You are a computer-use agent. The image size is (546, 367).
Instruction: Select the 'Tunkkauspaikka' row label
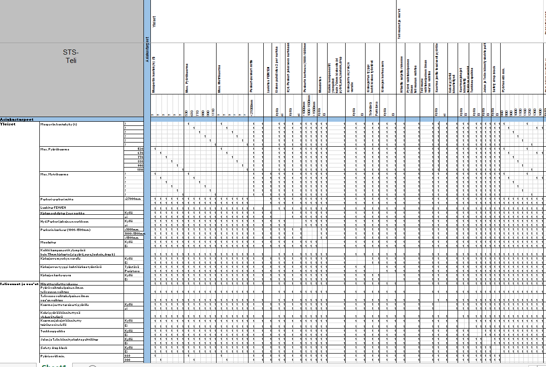click(x=53, y=331)
